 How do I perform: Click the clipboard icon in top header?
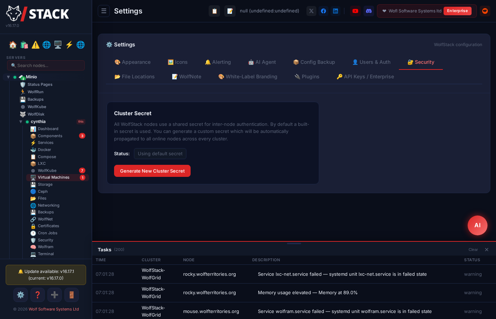214,11
